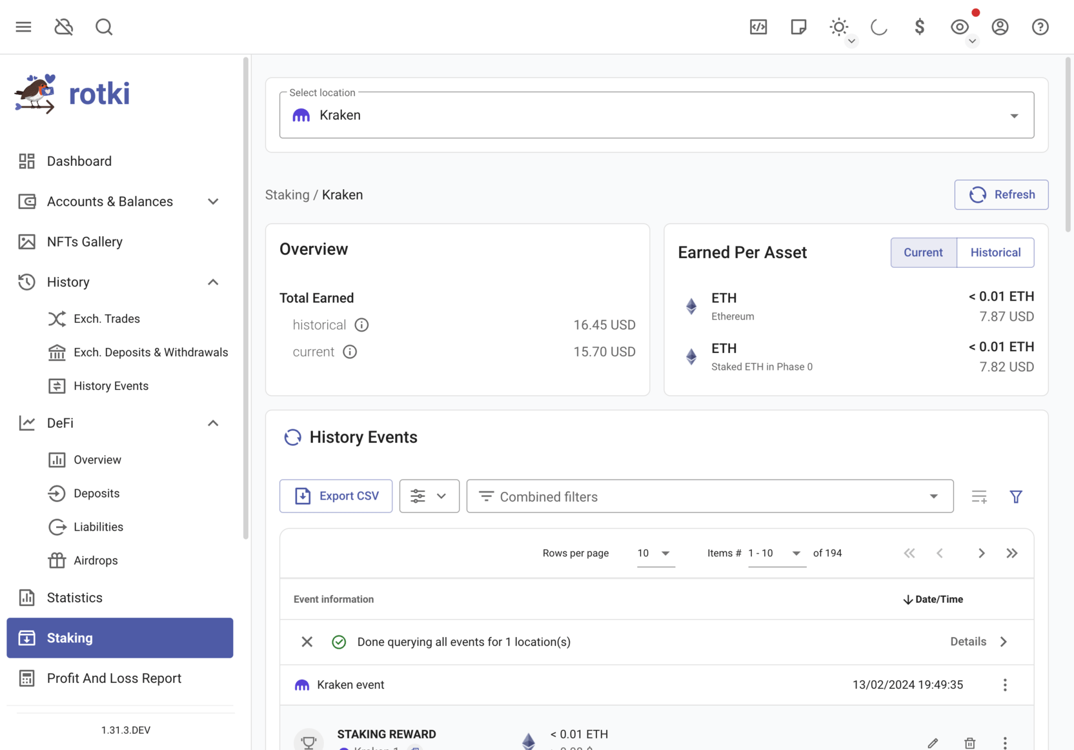Click the main page vertical scrollbar
The image size is (1074, 750).
(1068, 145)
